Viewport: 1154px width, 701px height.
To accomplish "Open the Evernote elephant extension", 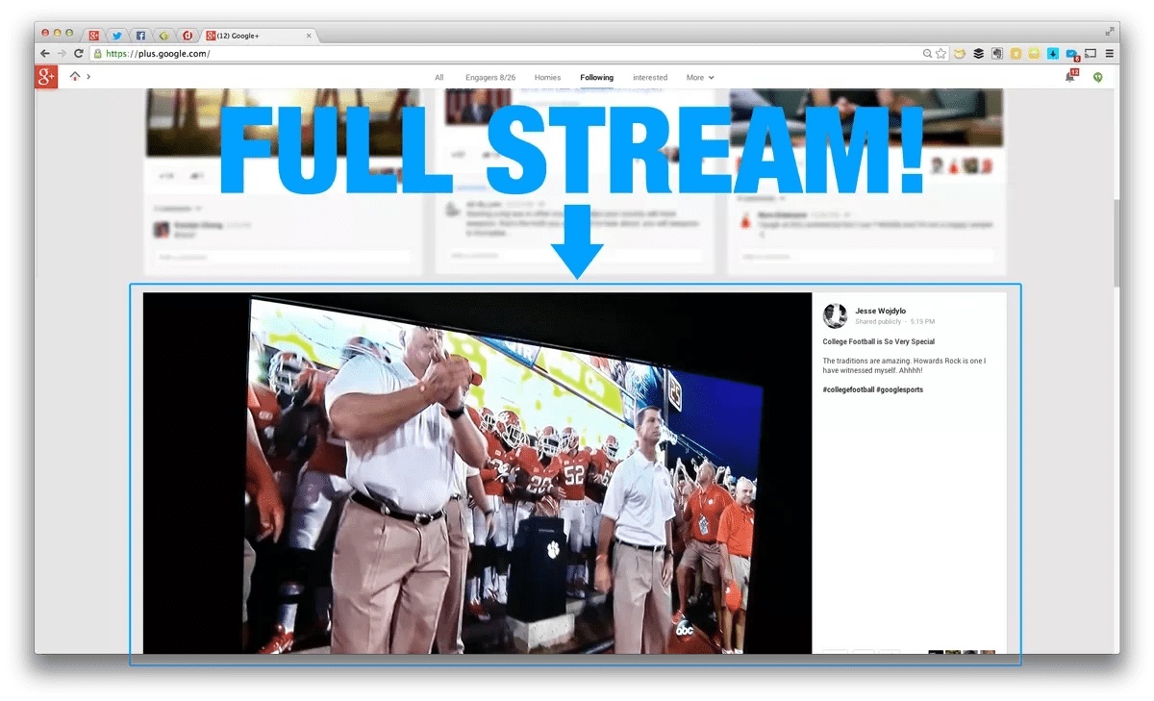I will [997, 54].
